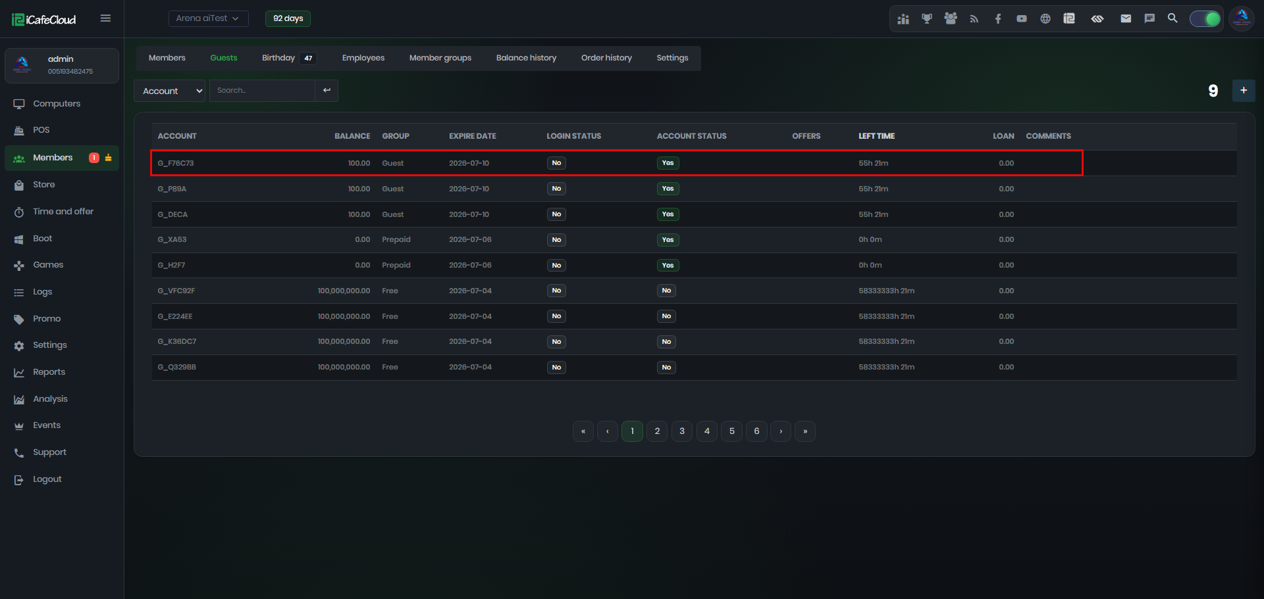Open the leaderboard ranking icon
1264x599 pixels.
[903, 19]
